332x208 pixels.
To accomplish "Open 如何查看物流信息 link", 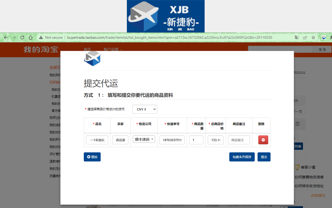I will coord(309,177).
